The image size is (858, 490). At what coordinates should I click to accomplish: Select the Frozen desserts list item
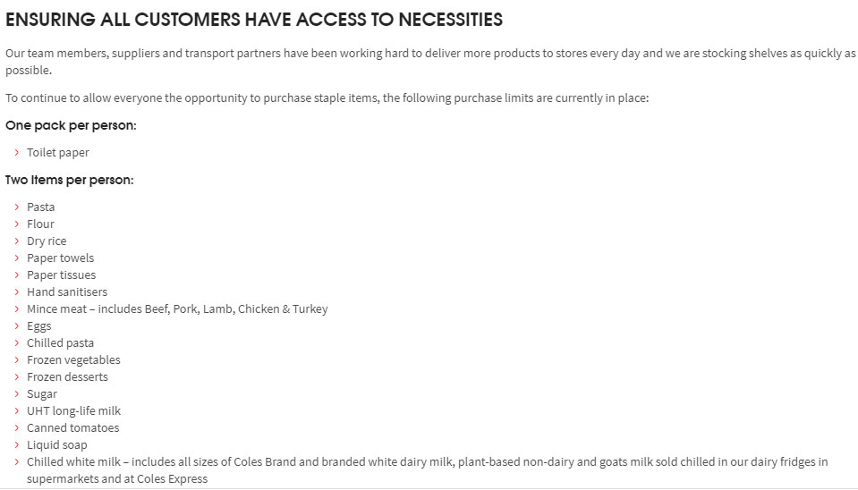click(67, 376)
